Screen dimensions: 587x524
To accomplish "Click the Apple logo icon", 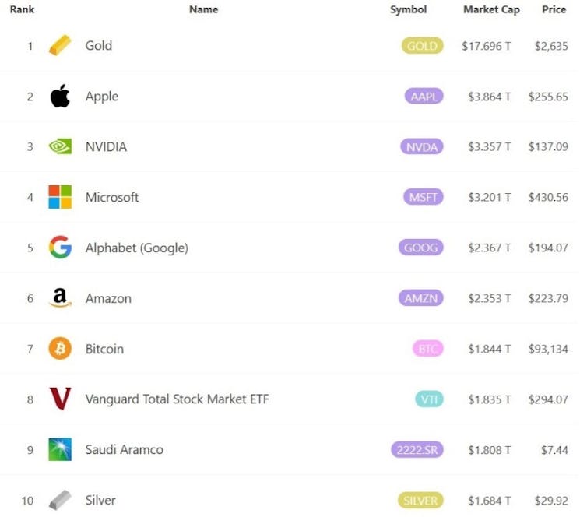I will pos(60,97).
